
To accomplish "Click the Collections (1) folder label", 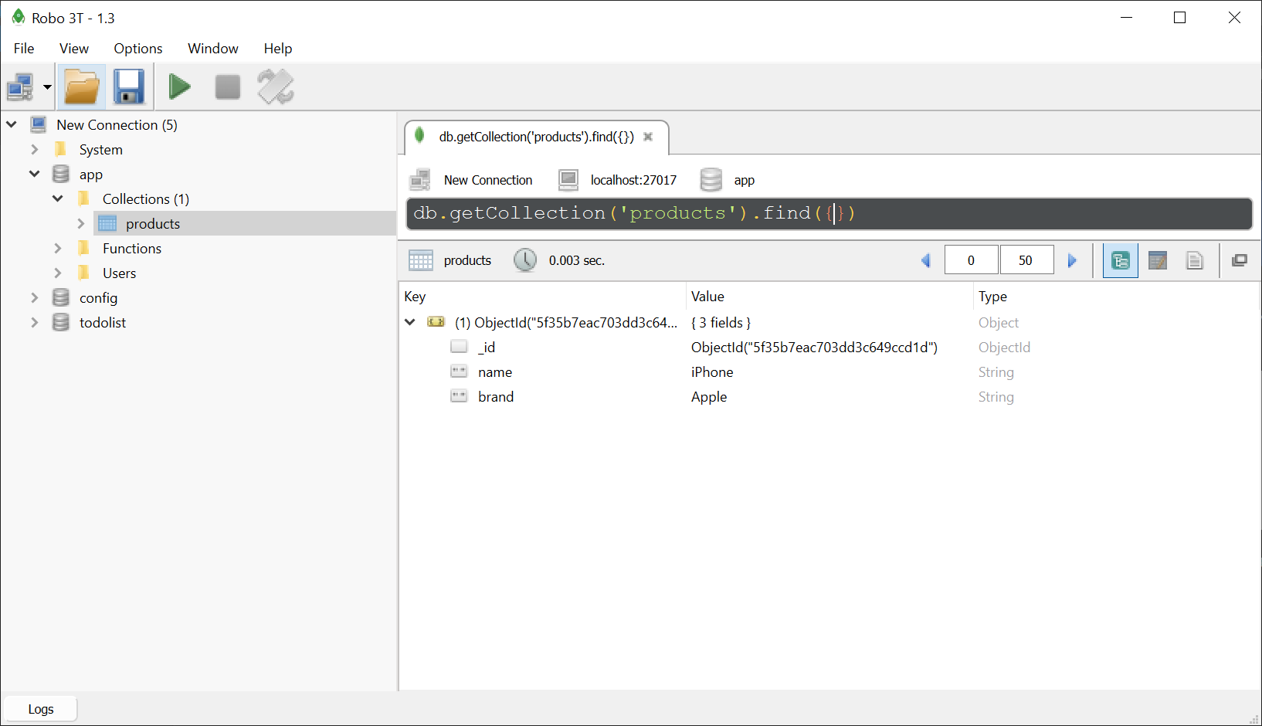I will tap(146, 198).
